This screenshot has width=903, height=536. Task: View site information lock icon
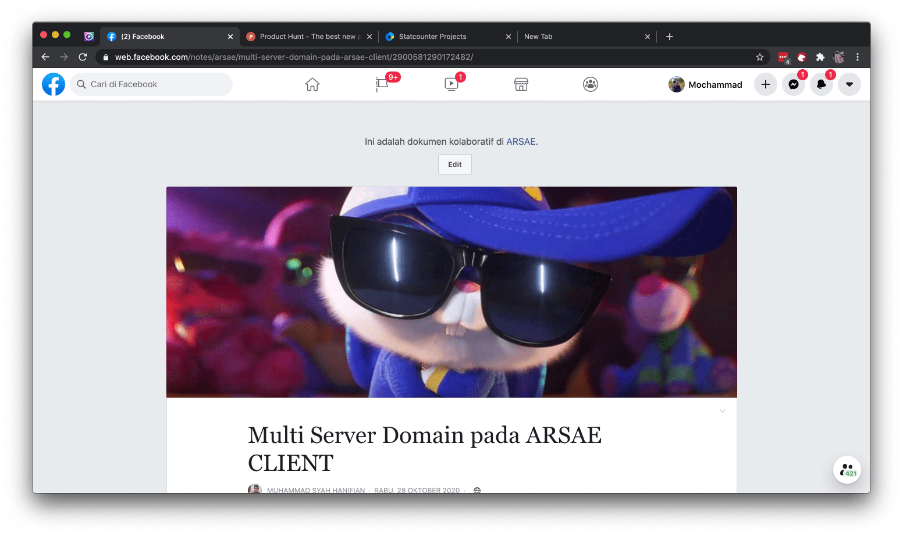coord(106,57)
